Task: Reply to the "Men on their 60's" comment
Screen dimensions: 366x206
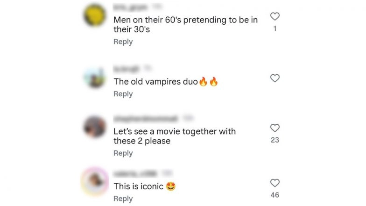Action: [123, 42]
